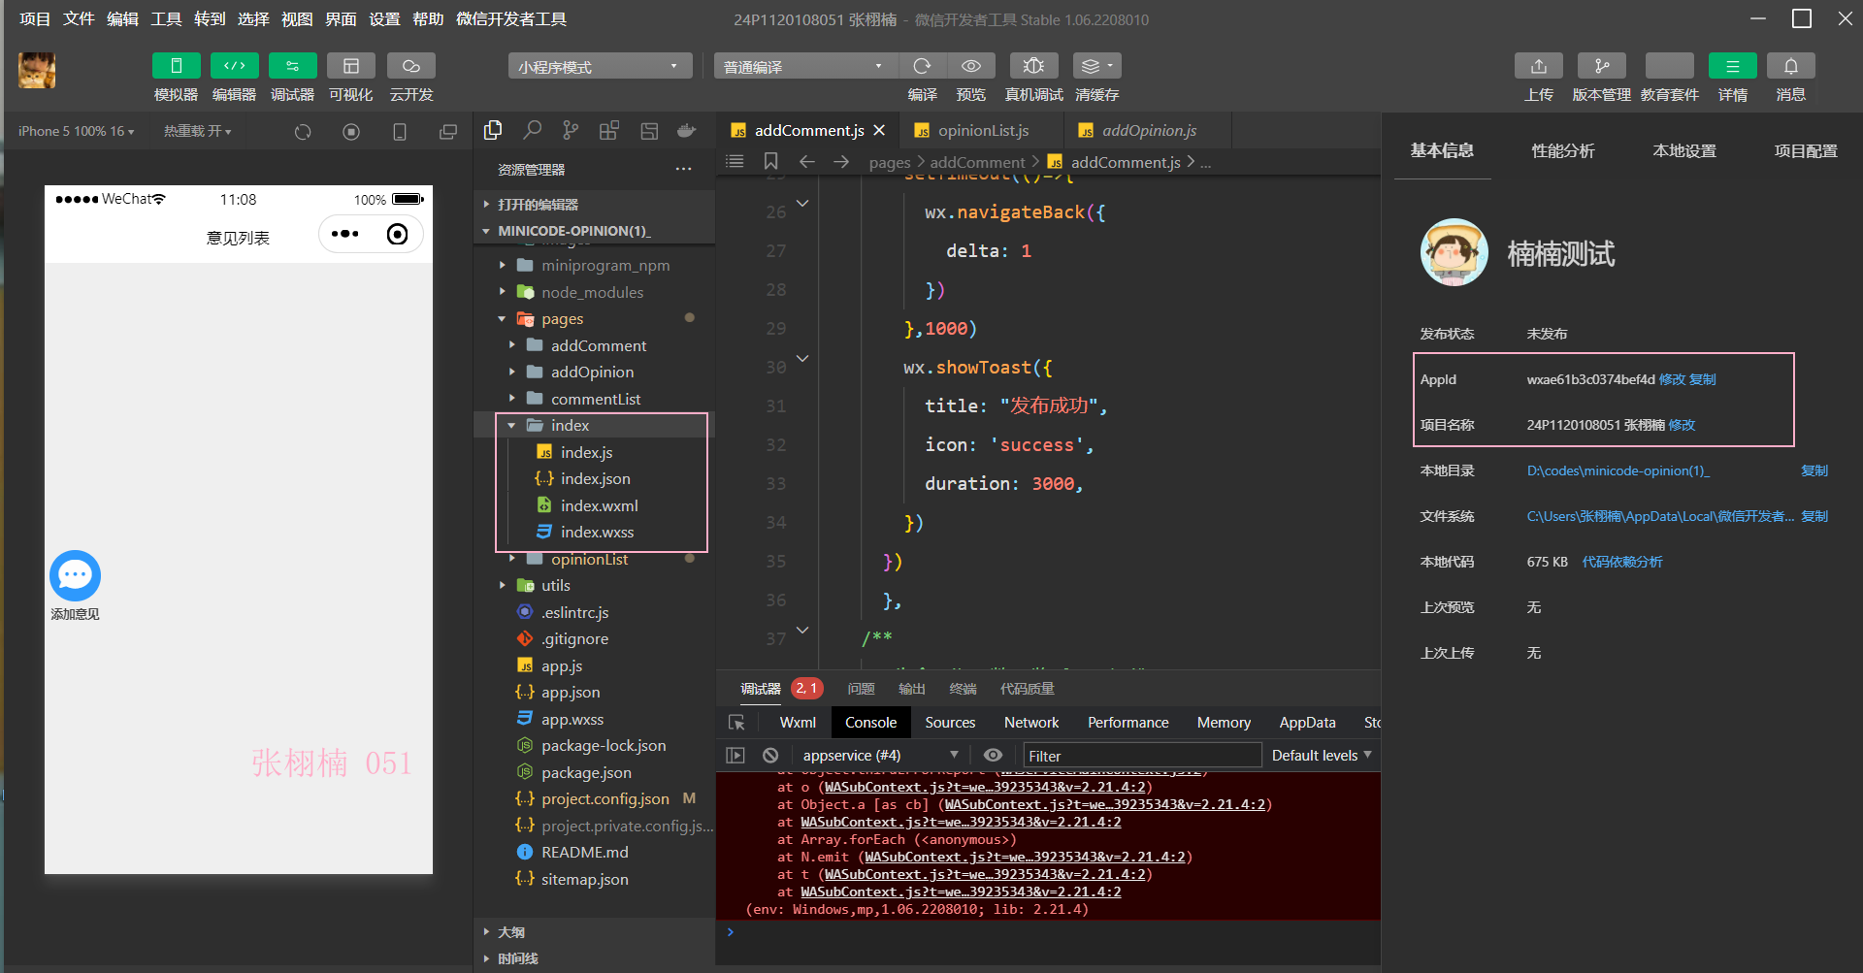Viewport: 1863px width, 973px height.
Task: Open the 普通编译 compile mode dropdown
Action: [805, 66]
